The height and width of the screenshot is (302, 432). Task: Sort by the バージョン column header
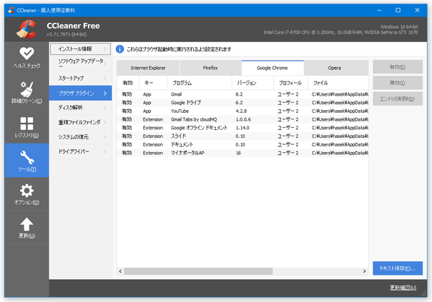tap(252, 83)
